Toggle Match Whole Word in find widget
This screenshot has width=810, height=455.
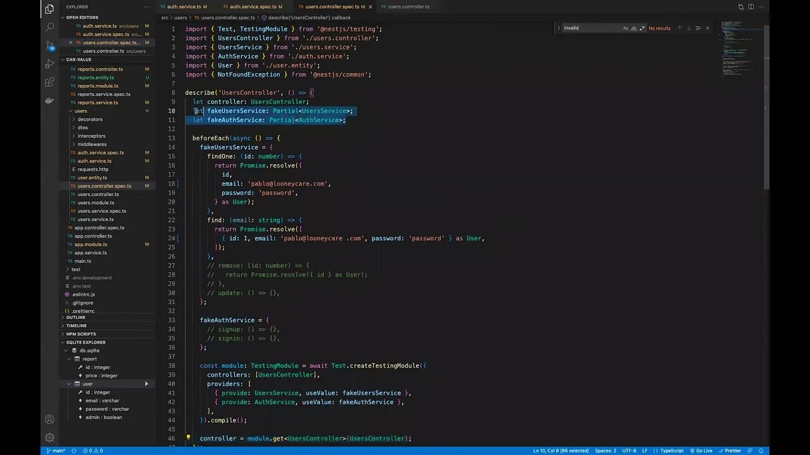coord(634,28)
